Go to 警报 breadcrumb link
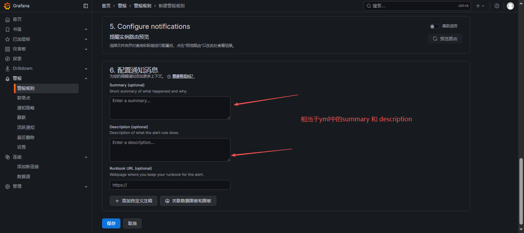This screenshot has width=524, height=233. 122,6
